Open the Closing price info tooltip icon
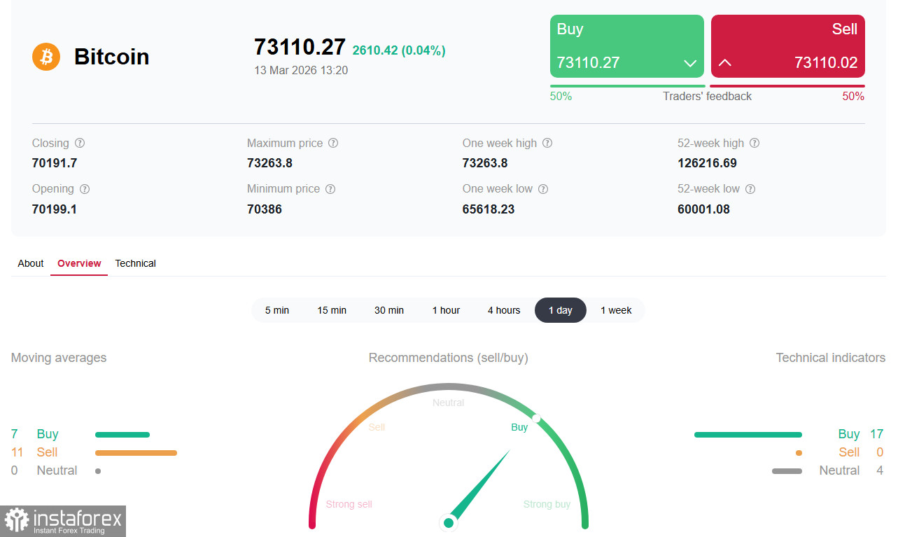Screen dimensions: 898x537 point(80,143)
